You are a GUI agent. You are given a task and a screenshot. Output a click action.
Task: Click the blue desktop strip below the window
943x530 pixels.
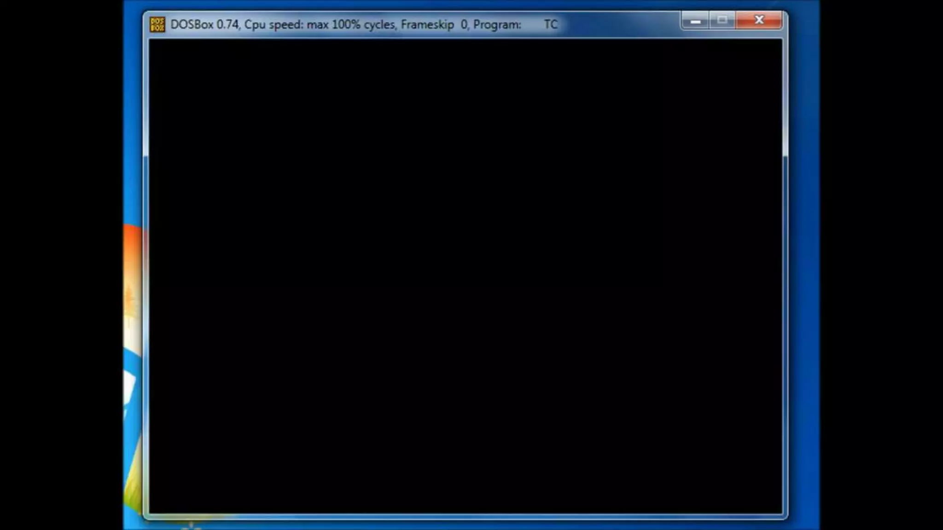(460, 525)
